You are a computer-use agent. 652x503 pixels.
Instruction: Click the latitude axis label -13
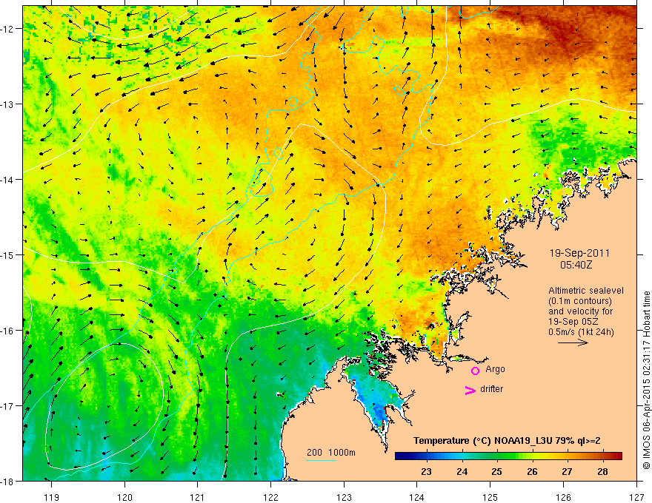pos(7,104)
